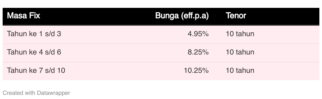Select the Tahun ke 4 s/d 6 cell
Viewport: 322px width, 99px height.
point(34,52)
